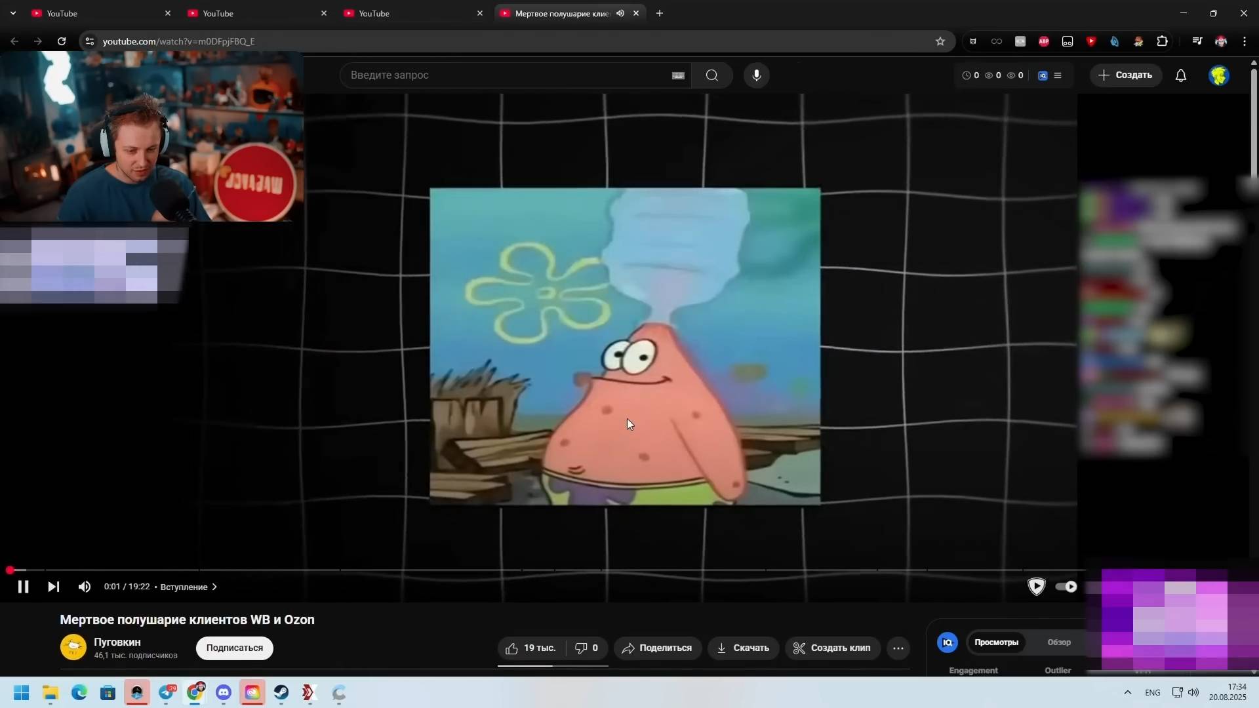This screenshot has width=1259, height=708.
Task: Like the video with 19 тыс.
Action: (x=530, y=648)
